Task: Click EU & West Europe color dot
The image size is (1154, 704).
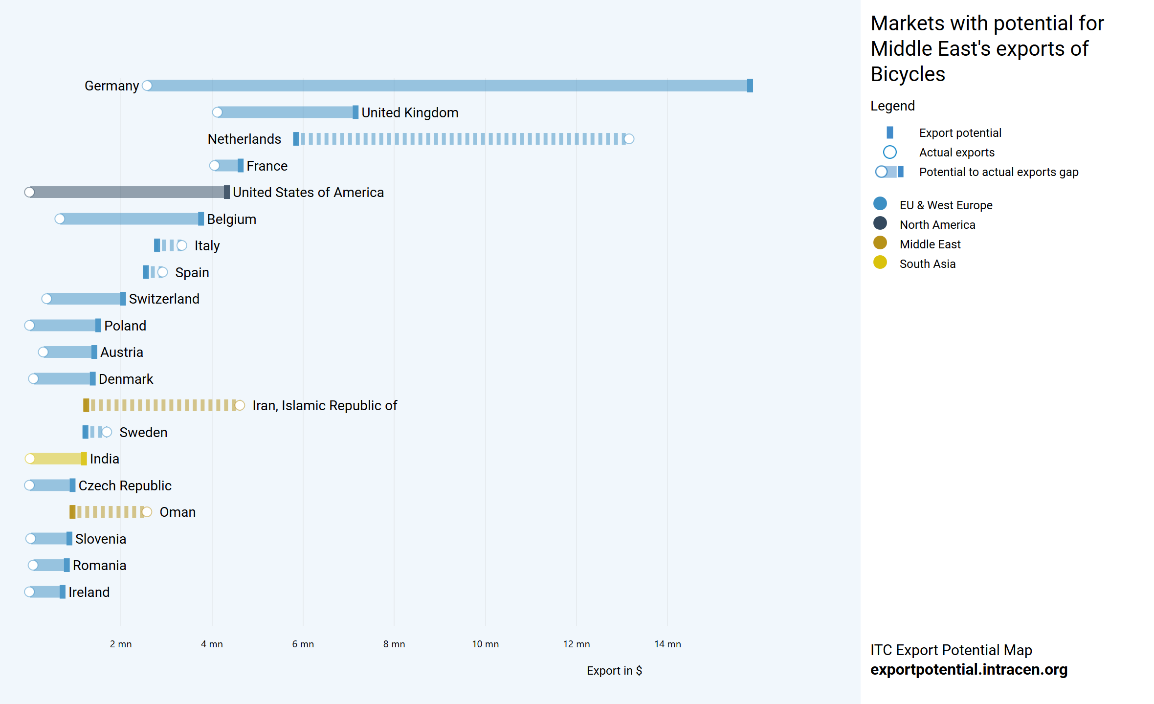Action: (x=880, y=204)
